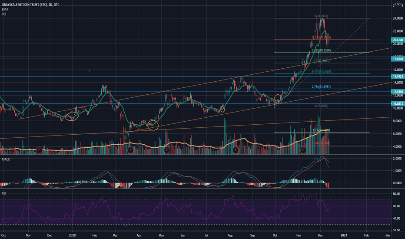Select the Vol indicator label
This screenshot has height=239, width=405.
tap(4, 14)
